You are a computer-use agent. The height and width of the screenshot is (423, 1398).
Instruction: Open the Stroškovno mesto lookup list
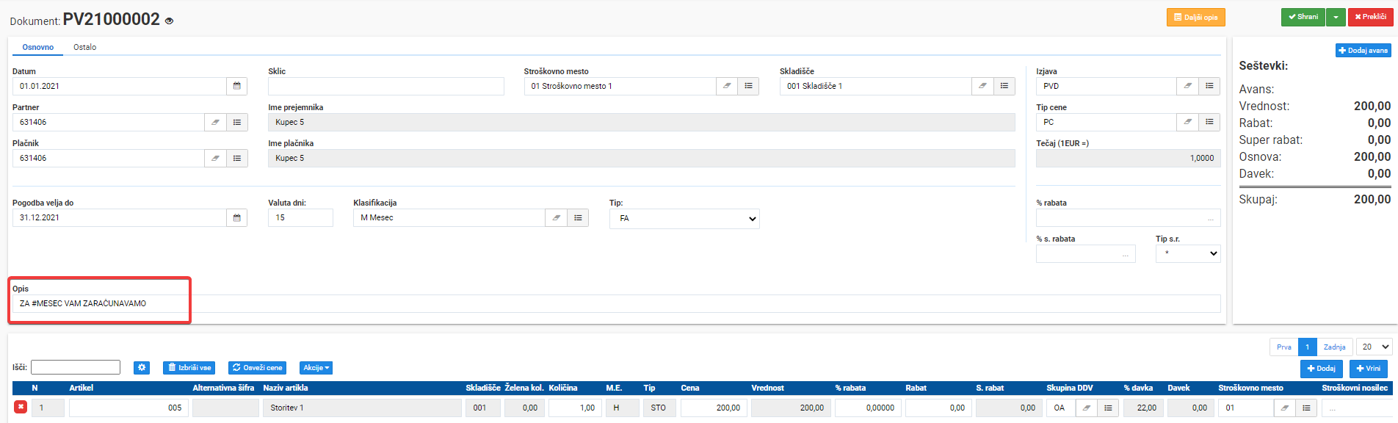tap(748, 86)
